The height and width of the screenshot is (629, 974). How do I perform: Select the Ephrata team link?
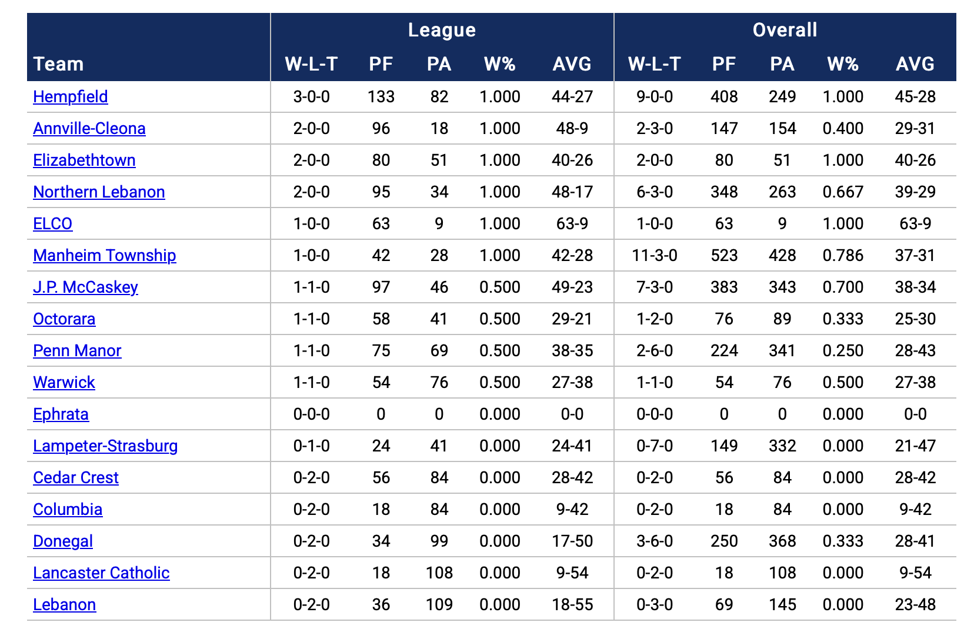click(x=61, y=414)
